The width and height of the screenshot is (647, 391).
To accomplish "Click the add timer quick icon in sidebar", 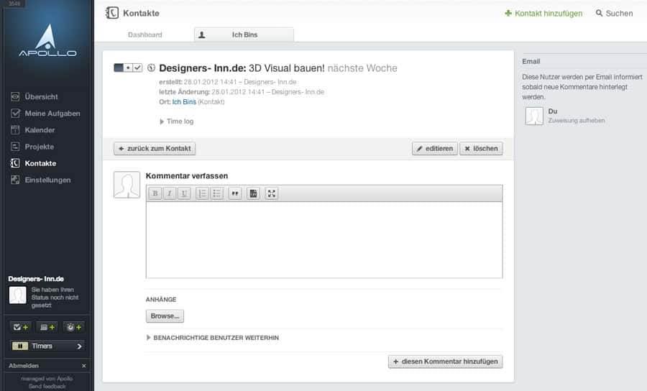I will [x=74, y=327].
